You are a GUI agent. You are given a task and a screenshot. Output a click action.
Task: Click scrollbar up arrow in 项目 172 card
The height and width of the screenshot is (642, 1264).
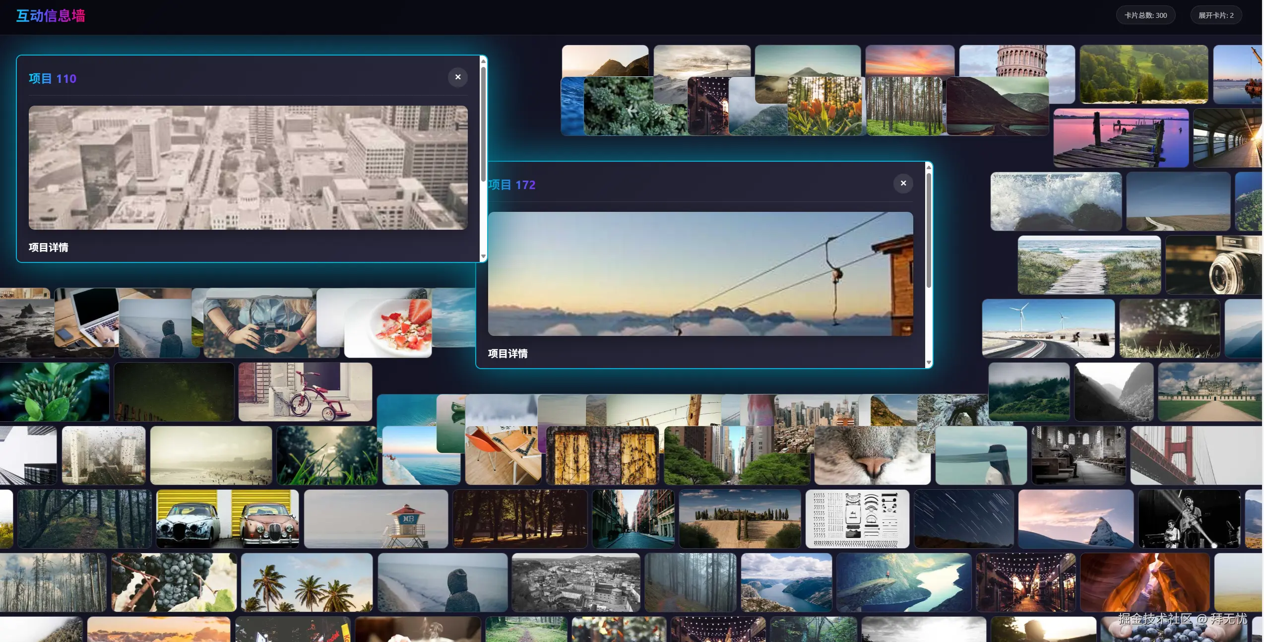(929, 168)
